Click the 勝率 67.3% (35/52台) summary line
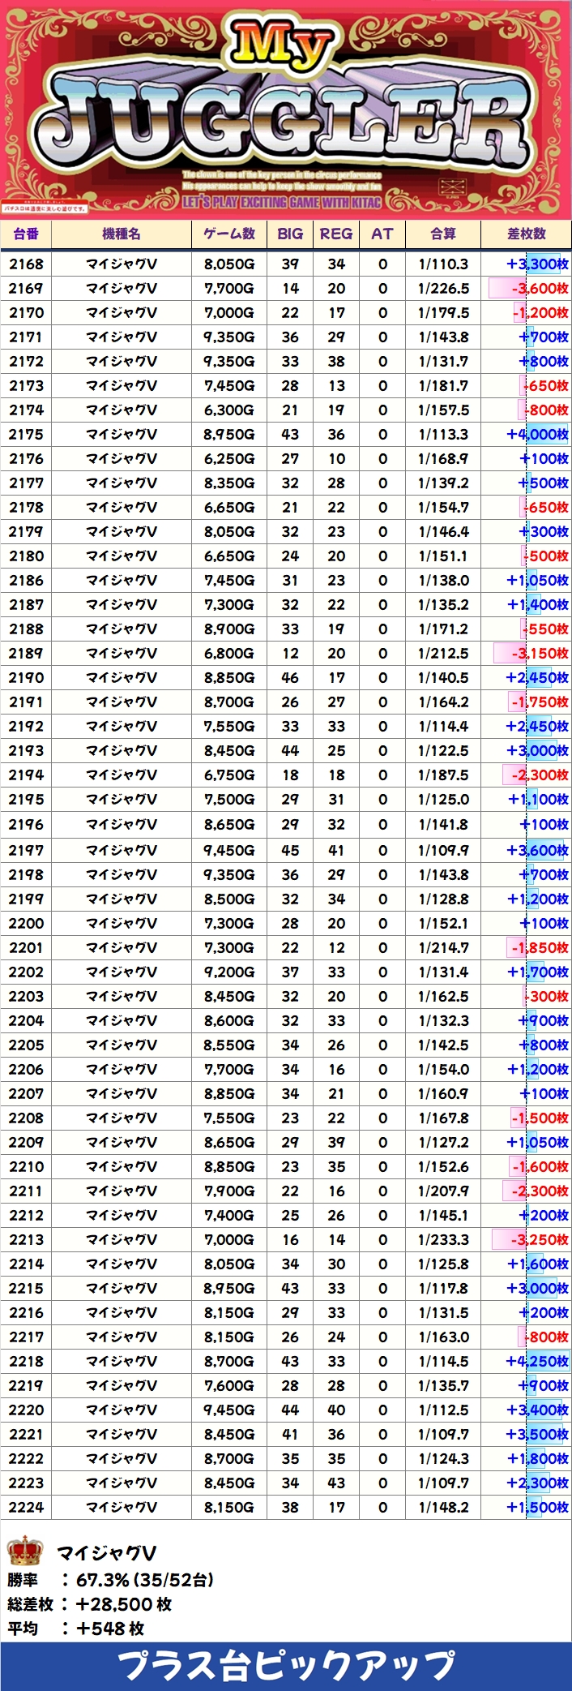572x1691 pixels. 111,1579
